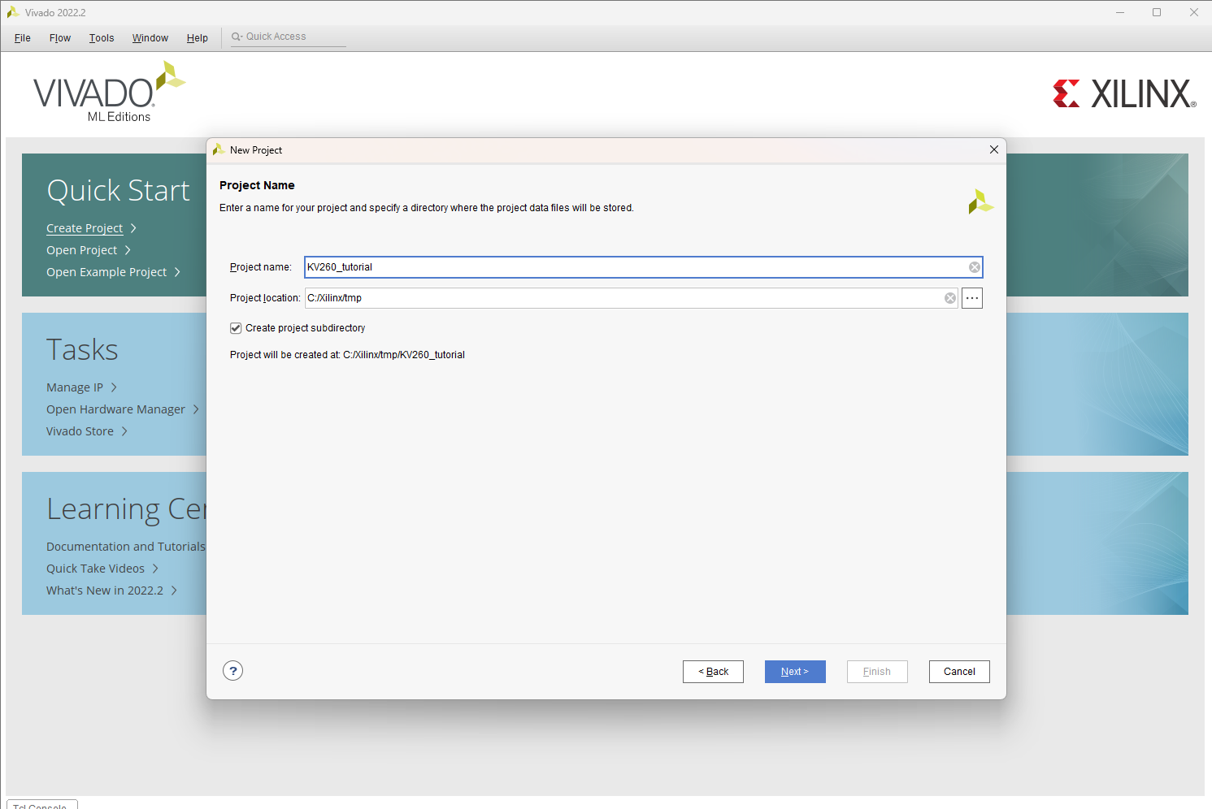Click project path text C:/Xilinx/tmp/KV260_tutorial
1212x809 pixels.
(404, 355)
